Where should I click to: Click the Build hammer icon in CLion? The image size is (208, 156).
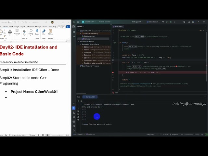(x=163, y=22)
